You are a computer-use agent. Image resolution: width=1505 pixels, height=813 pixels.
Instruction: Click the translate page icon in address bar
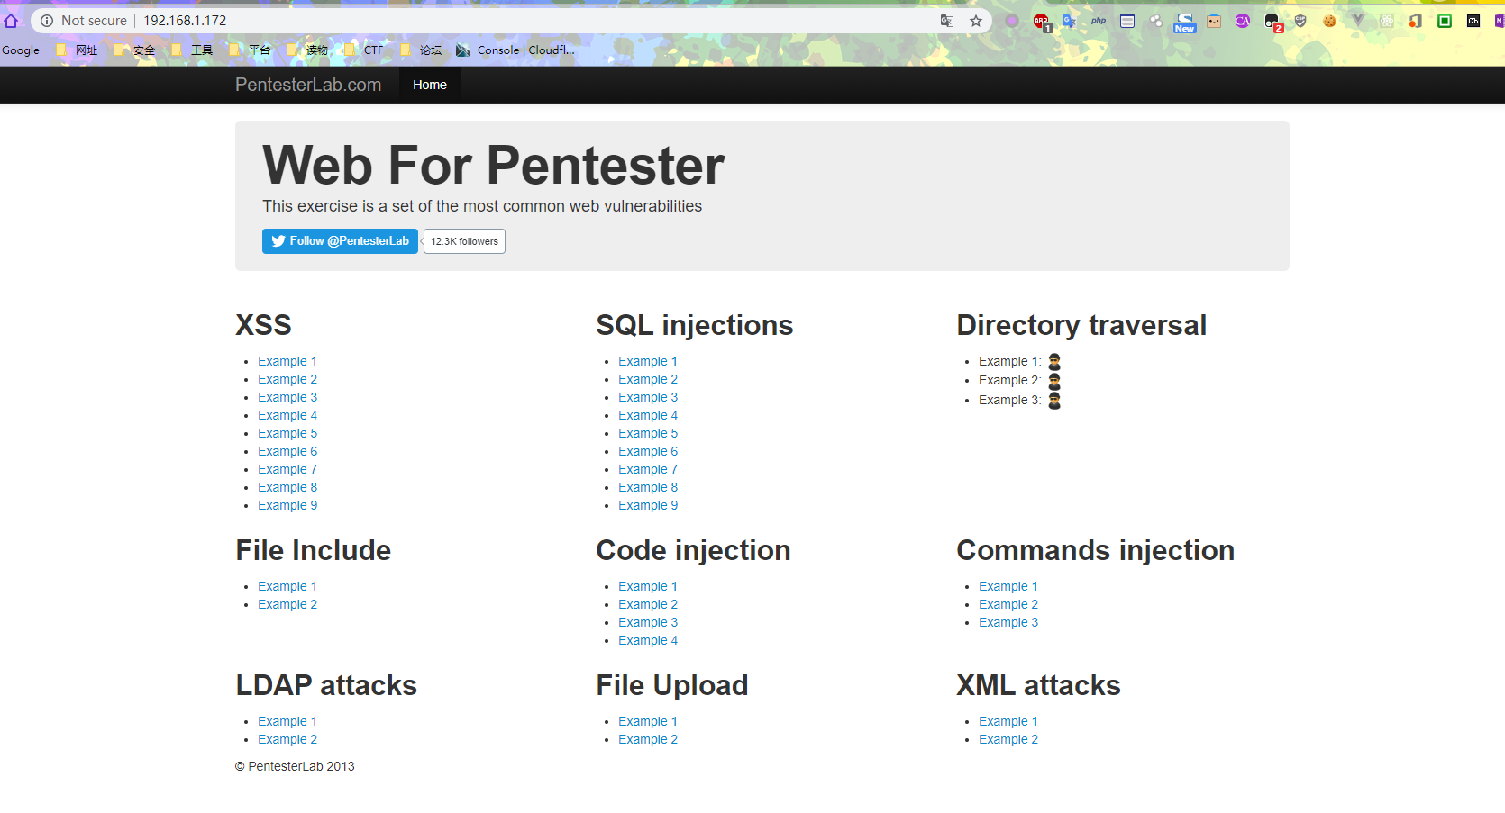click(947, 21)
